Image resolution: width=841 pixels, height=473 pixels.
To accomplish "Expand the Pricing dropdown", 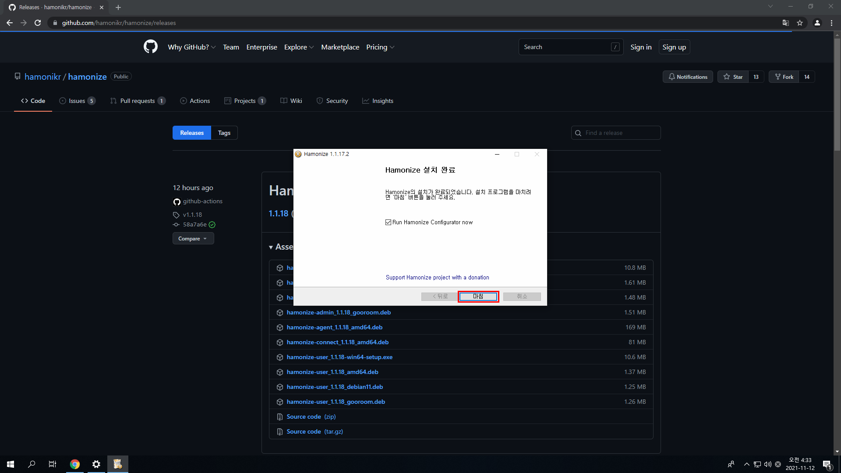I will coord(380,47).
